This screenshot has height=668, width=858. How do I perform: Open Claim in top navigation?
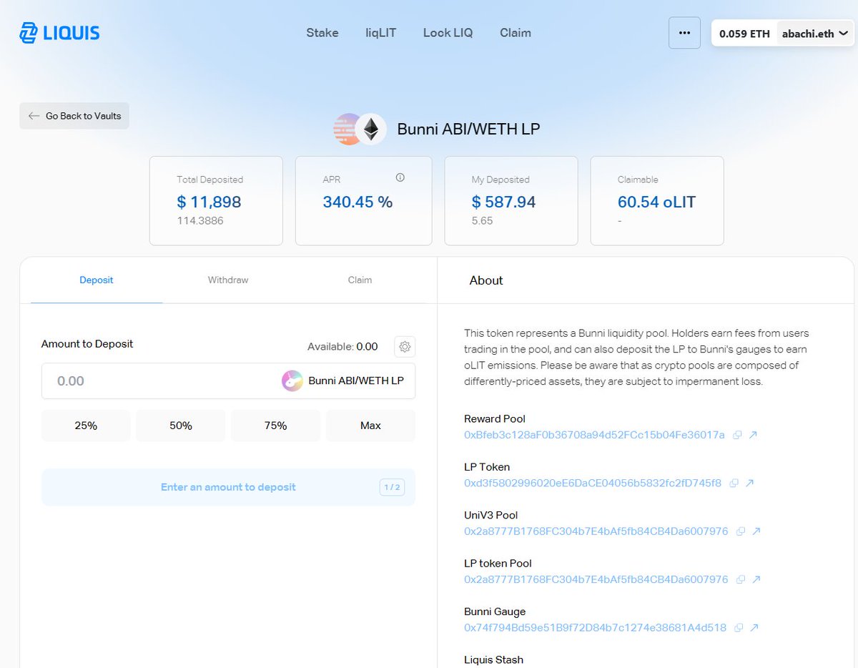tap(516, 33)
